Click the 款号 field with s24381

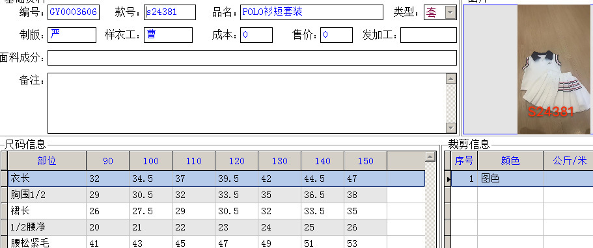click(170, 12)
